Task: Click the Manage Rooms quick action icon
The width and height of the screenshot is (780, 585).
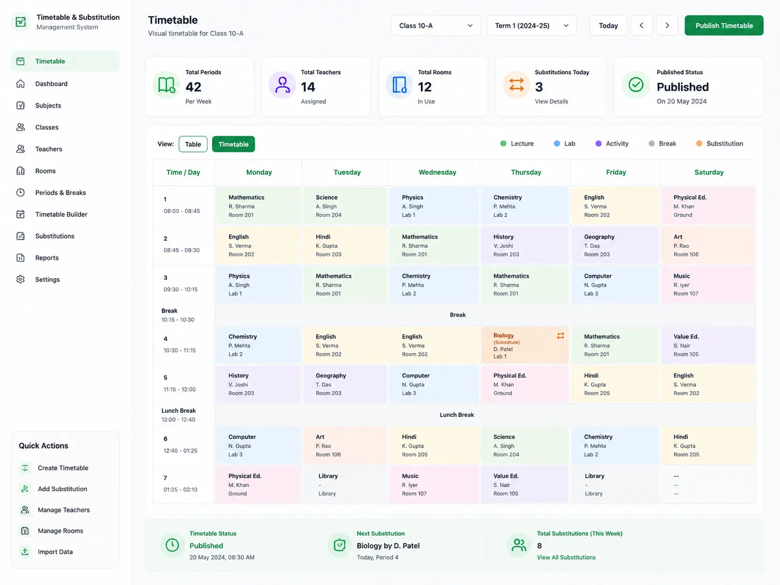Action: tap(25, 531)
